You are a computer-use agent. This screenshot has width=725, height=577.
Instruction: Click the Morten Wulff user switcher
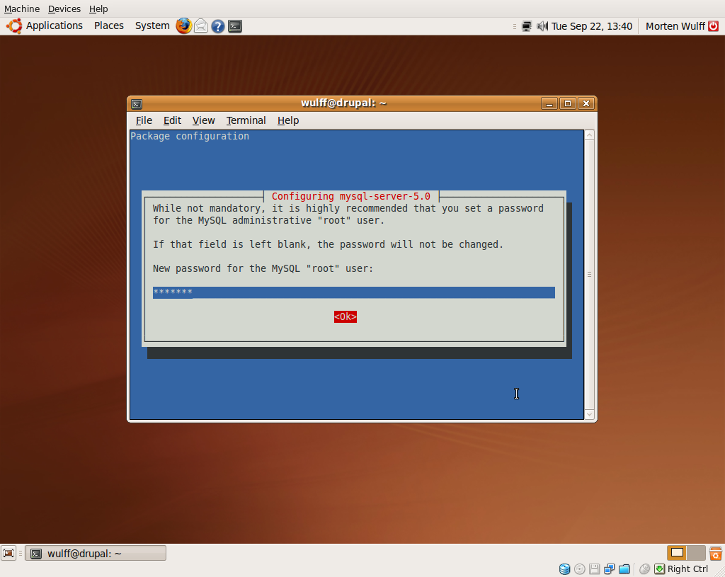click(675, 26)
